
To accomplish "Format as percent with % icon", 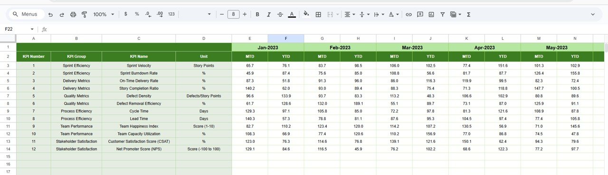I will pos(137,14).
